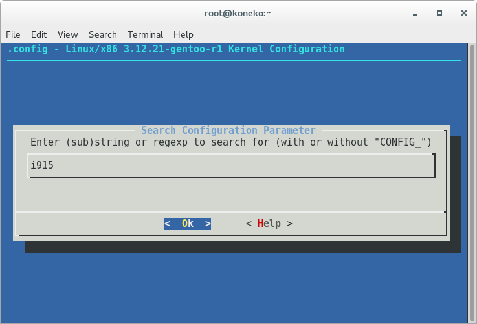477x324 pixels.
Task: Close the terminal window
Action: [463, 13]
